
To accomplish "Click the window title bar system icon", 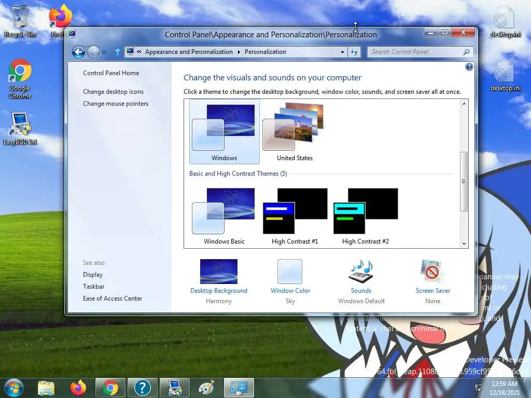I will pos(72,34).
